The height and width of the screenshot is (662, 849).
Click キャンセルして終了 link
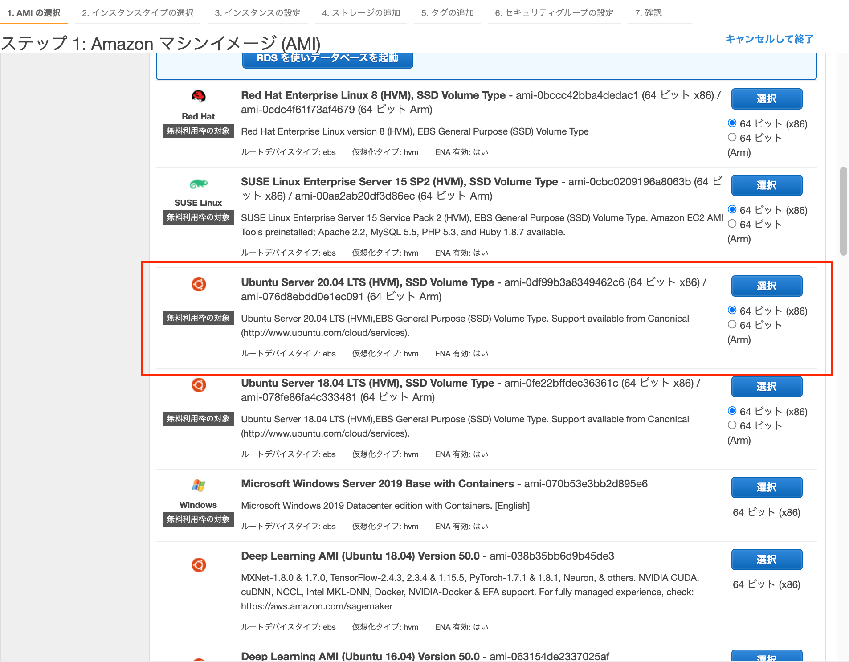(769, 39)
